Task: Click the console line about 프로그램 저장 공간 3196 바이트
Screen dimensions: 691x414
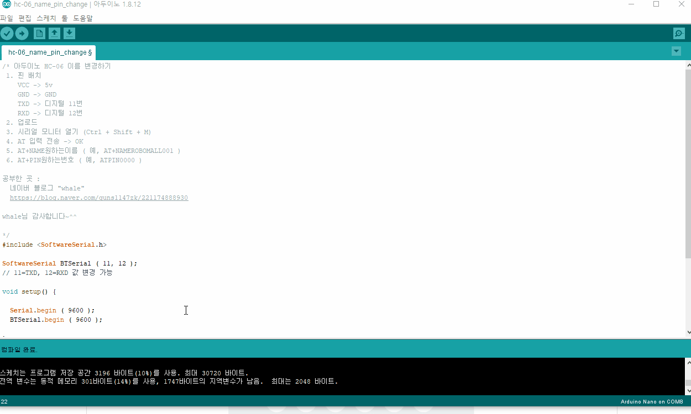Action: 124,373
